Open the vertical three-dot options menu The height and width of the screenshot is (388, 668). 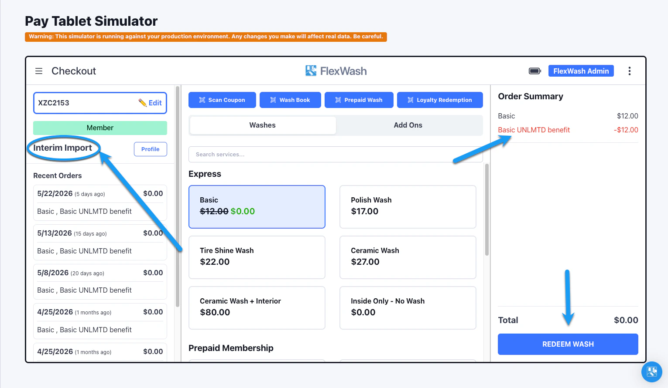[629, 71]
